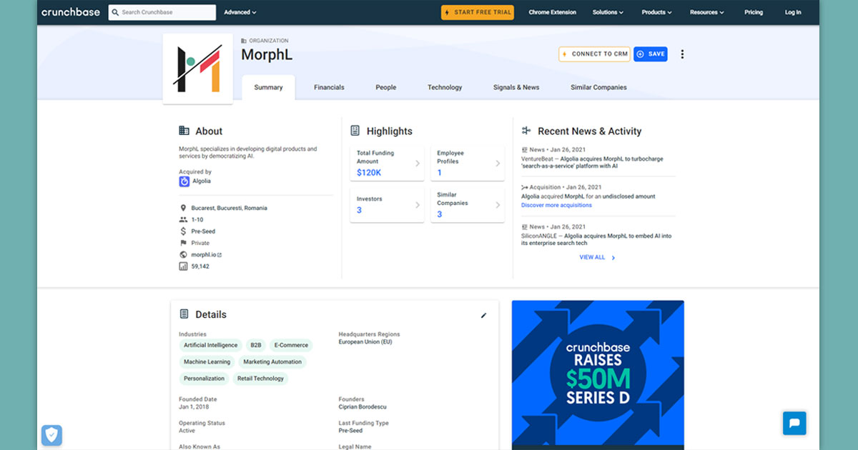Click the Details document icon
The height and width of the screenshot is (450, 858).
tap(184, 314)
